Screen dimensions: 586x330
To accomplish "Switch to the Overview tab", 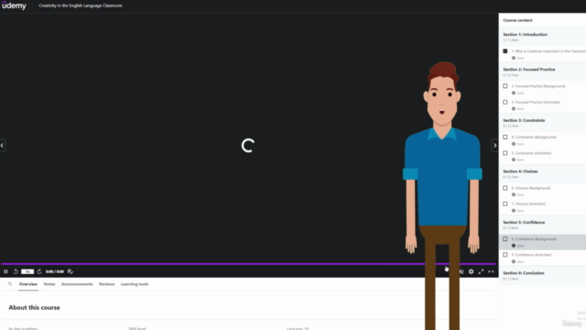I will pos(28,284).
